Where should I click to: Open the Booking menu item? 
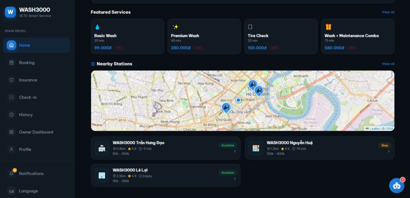point(36,63)
